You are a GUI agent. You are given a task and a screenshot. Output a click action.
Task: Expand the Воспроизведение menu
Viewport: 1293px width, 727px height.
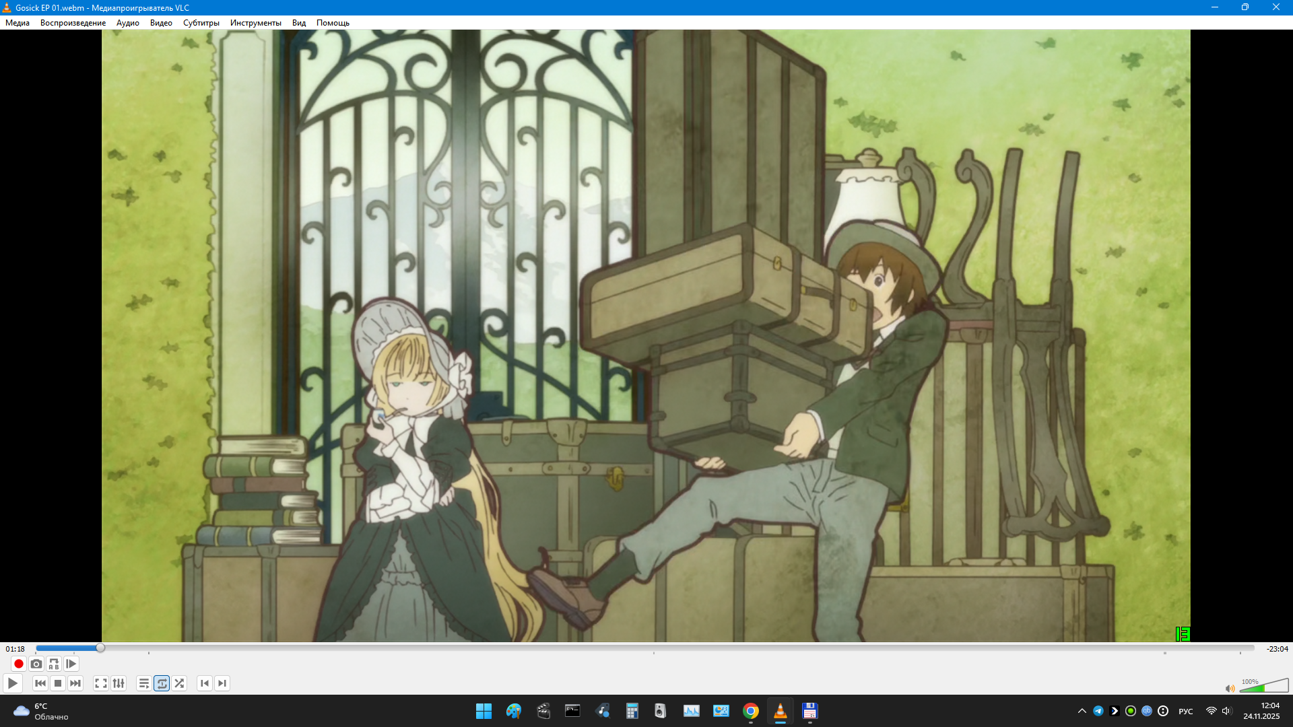73,23
